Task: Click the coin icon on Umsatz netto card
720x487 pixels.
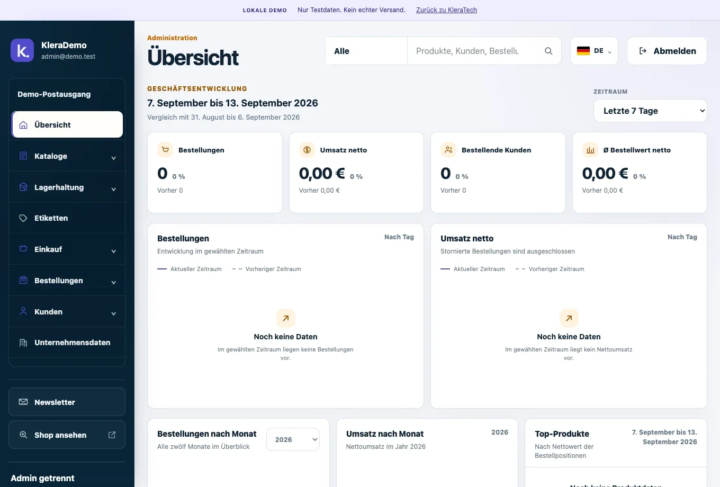Action: pos(307,150)
